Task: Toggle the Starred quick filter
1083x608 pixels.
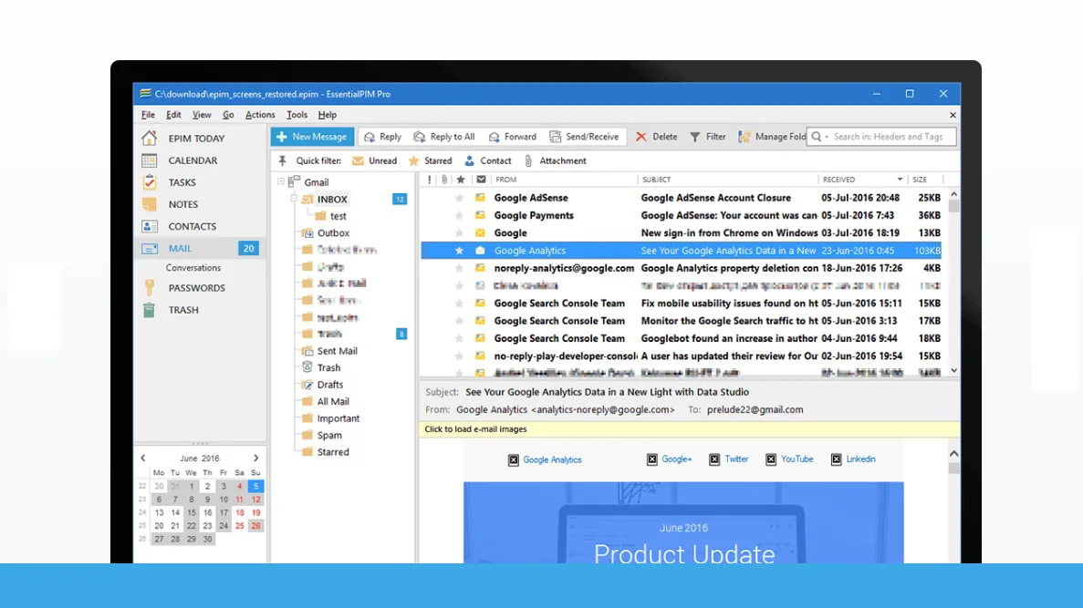Action: click(x=430, y=160)
